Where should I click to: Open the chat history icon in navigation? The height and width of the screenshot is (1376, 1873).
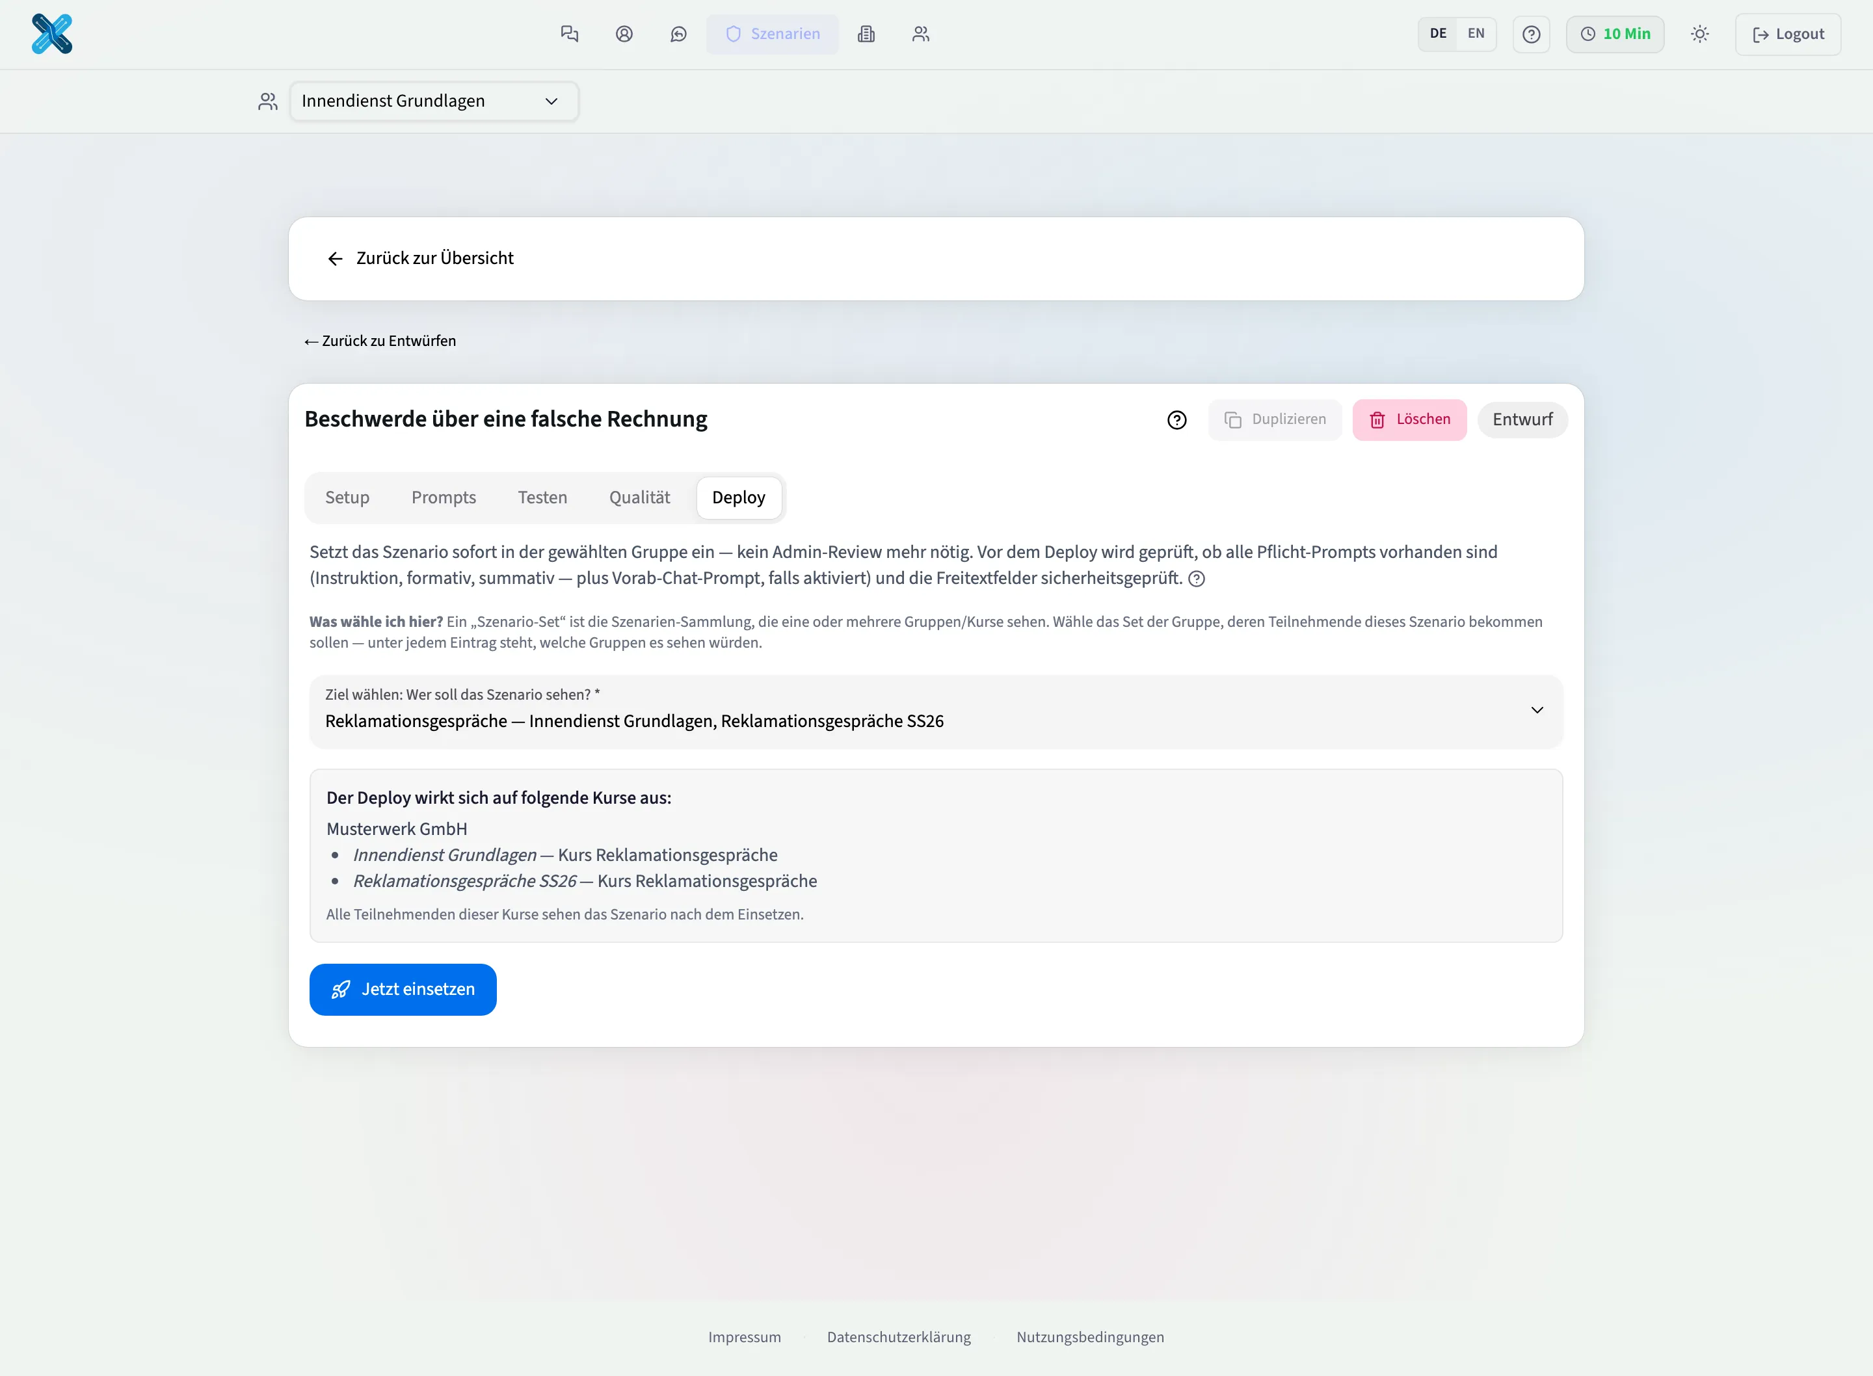pos(679,34)
